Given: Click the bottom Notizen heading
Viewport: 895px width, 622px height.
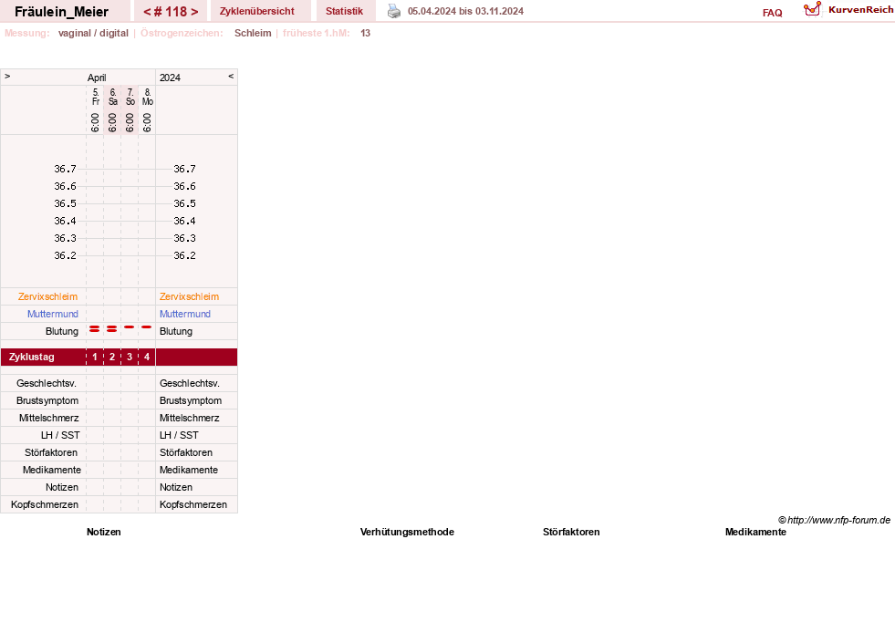Looking at the screenshot, I should pyautogui.click(x=104, y=532).
